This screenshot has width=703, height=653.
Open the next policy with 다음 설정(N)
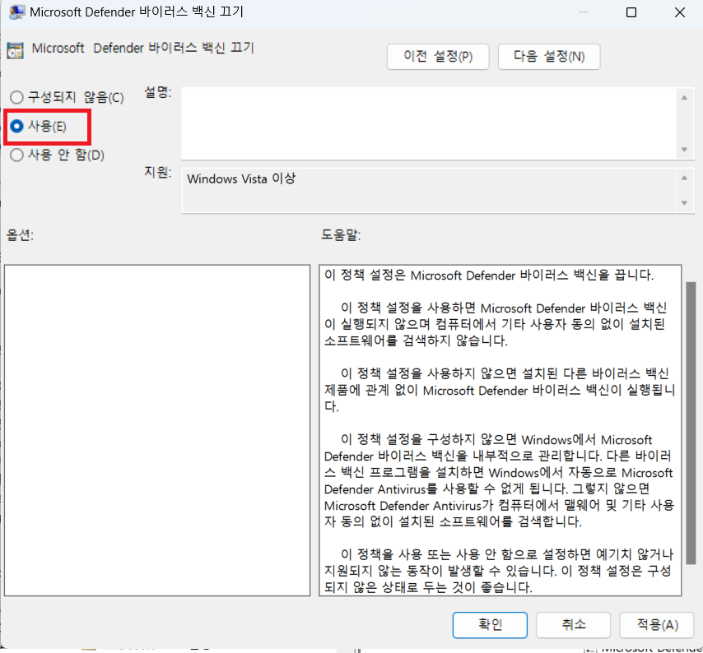(x=549, y=57)
